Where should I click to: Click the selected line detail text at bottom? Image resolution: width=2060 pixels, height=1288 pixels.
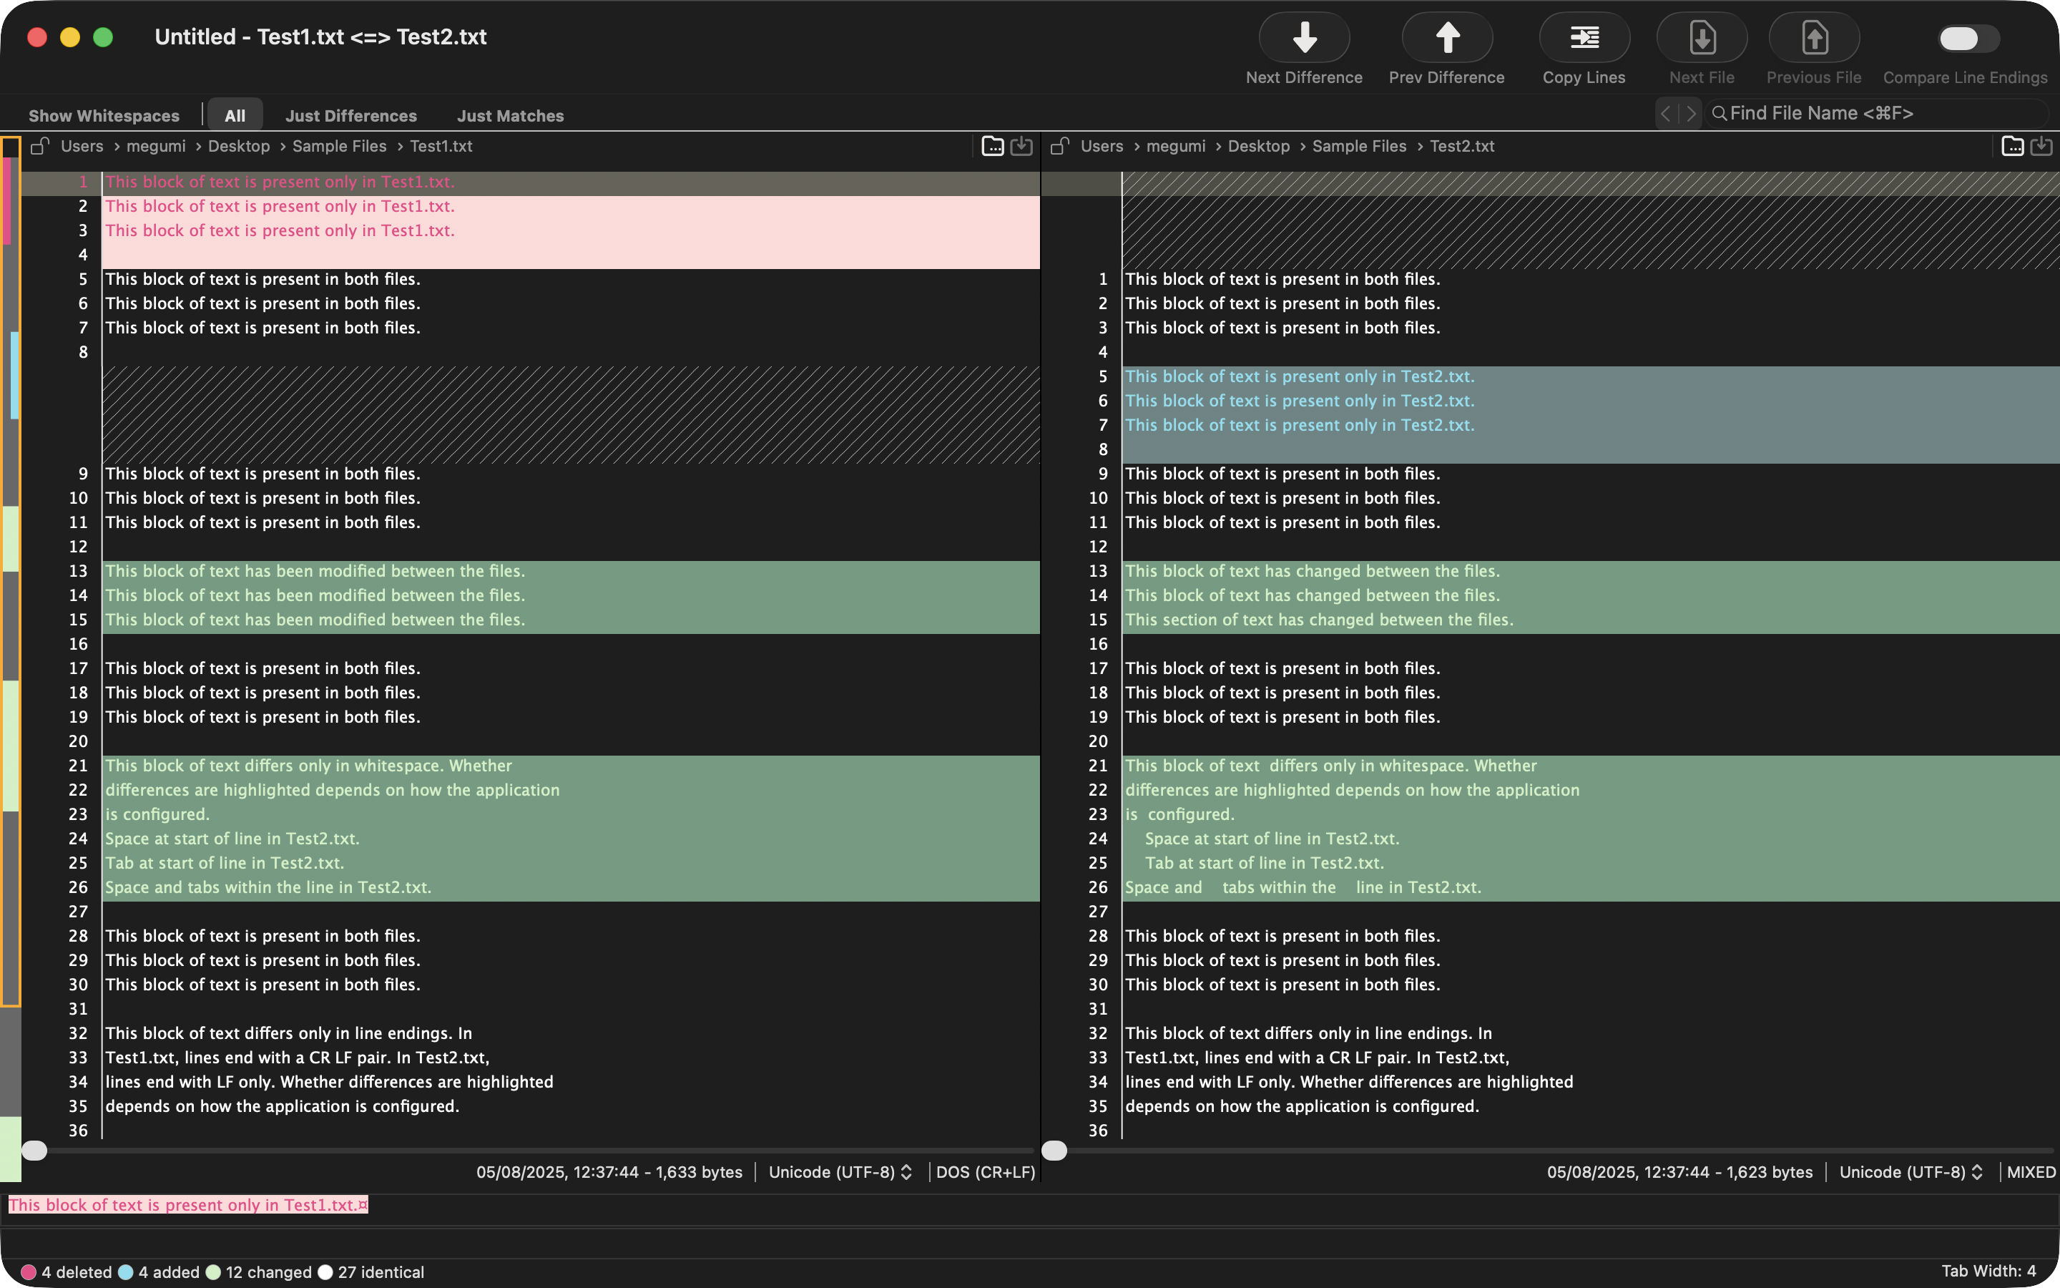(188, 1204)
